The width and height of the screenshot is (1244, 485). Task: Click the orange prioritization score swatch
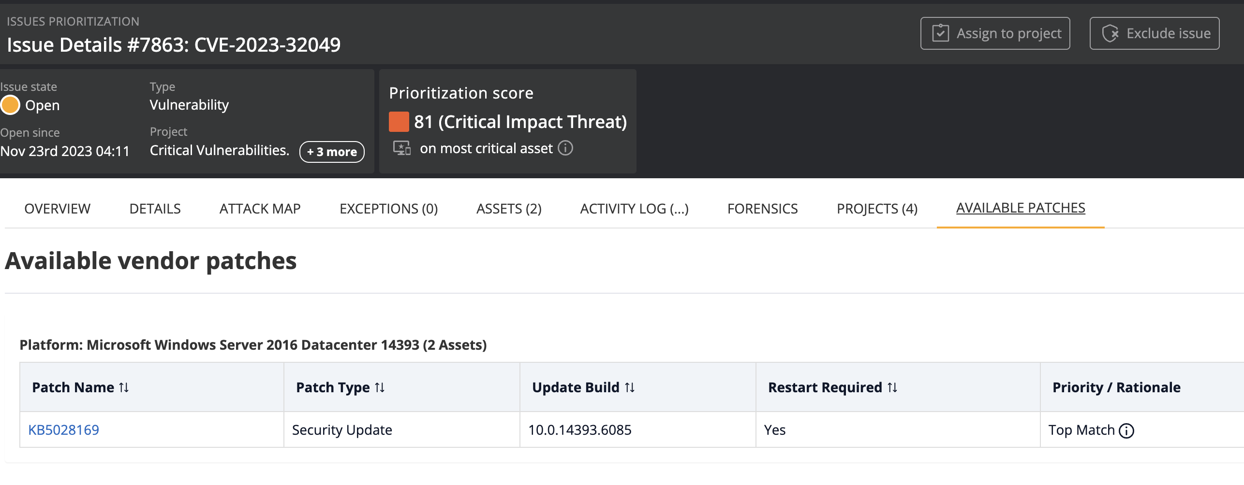pyautogui.click(x=399, y=122)
